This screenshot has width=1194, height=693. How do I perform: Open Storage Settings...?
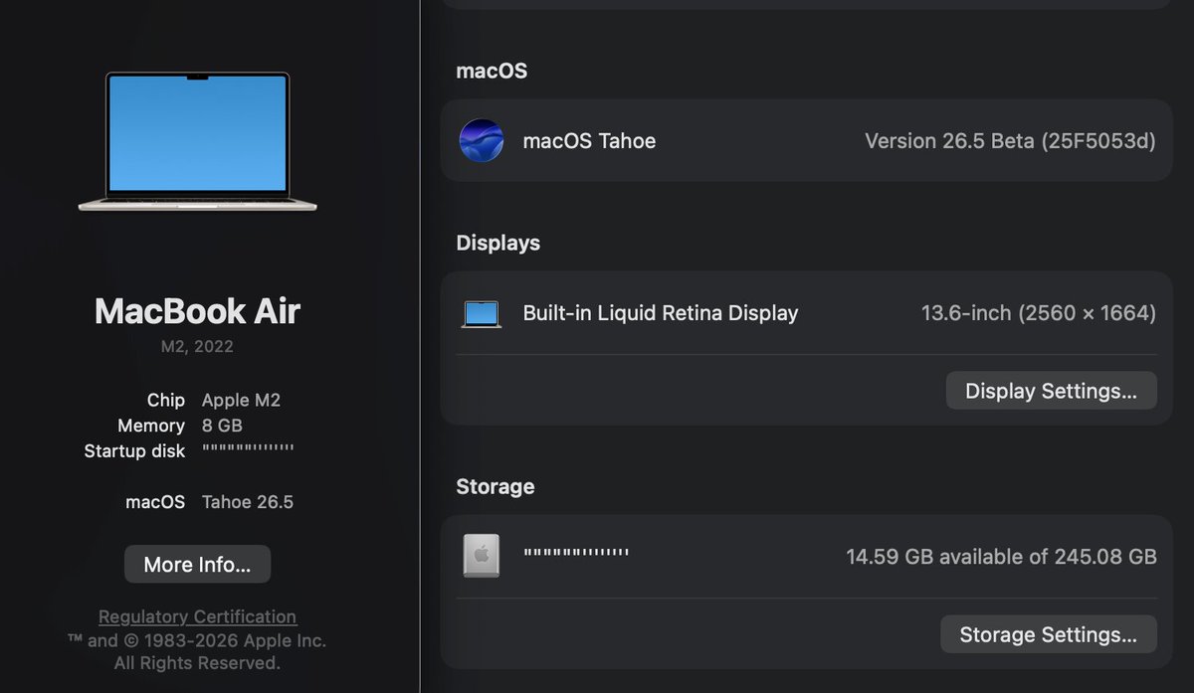1048,634
